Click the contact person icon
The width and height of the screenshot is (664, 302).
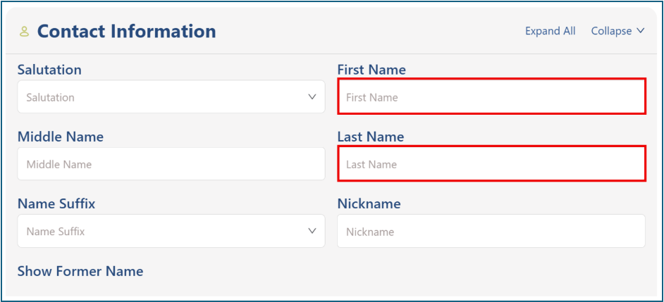(x=25, y=32)
